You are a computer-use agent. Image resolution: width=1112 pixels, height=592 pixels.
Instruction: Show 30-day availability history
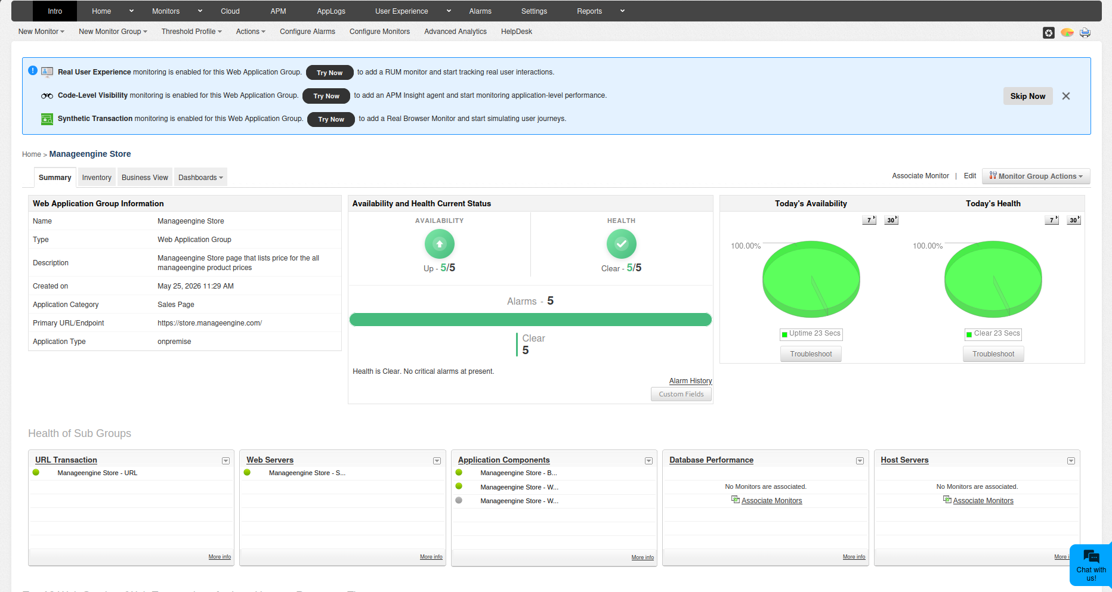[891, 220]
